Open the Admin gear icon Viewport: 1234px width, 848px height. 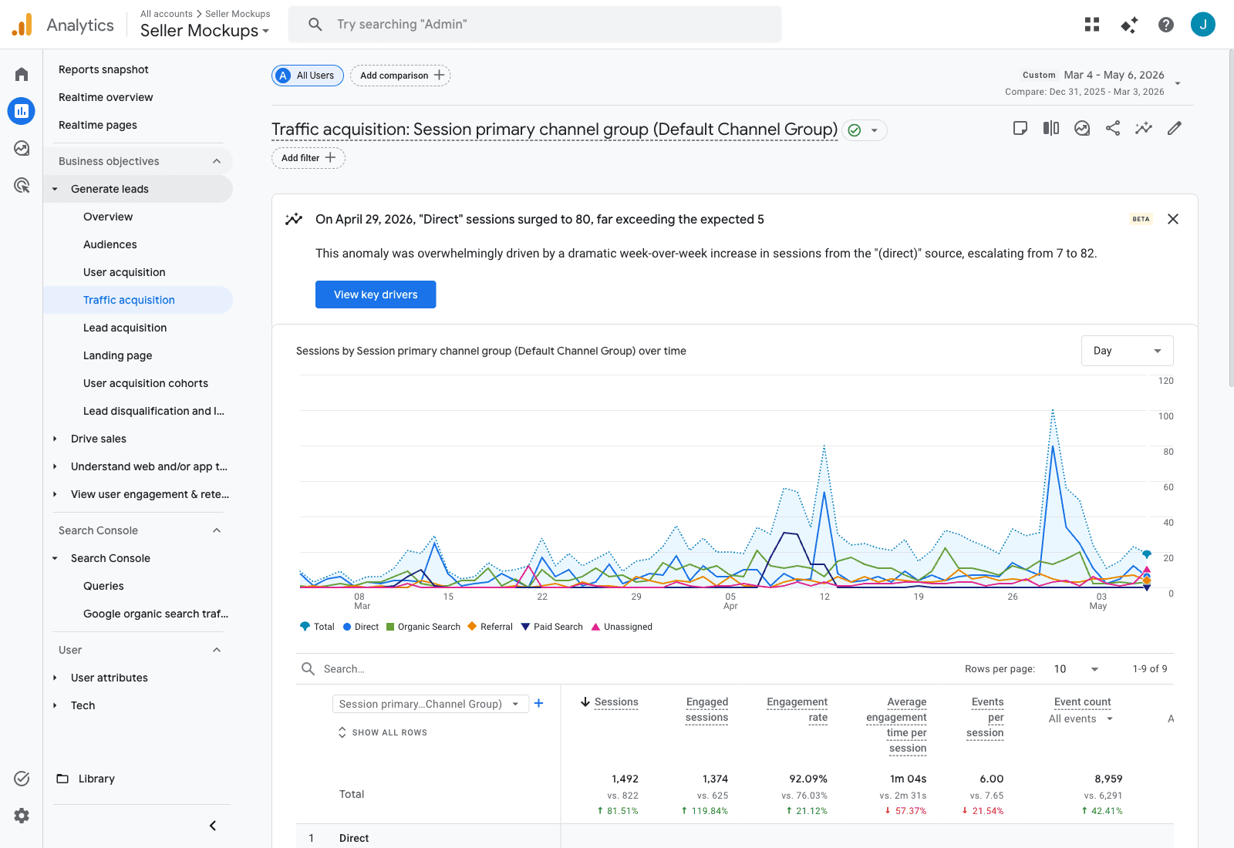[22, 816]
